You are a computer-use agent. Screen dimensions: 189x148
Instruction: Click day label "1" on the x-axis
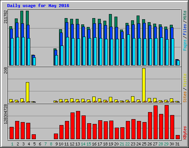tap(12, 144)
